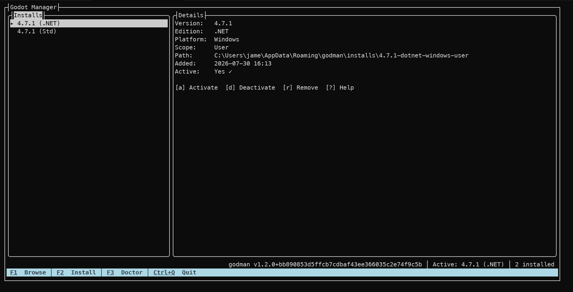The width and height of the screenshot is (573, 292).
Task: Click the Details panel title
Action: (191, 15)
